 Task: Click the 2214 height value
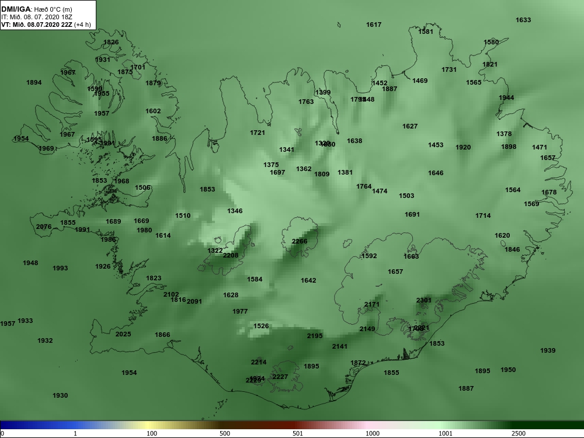pos(259,362)
